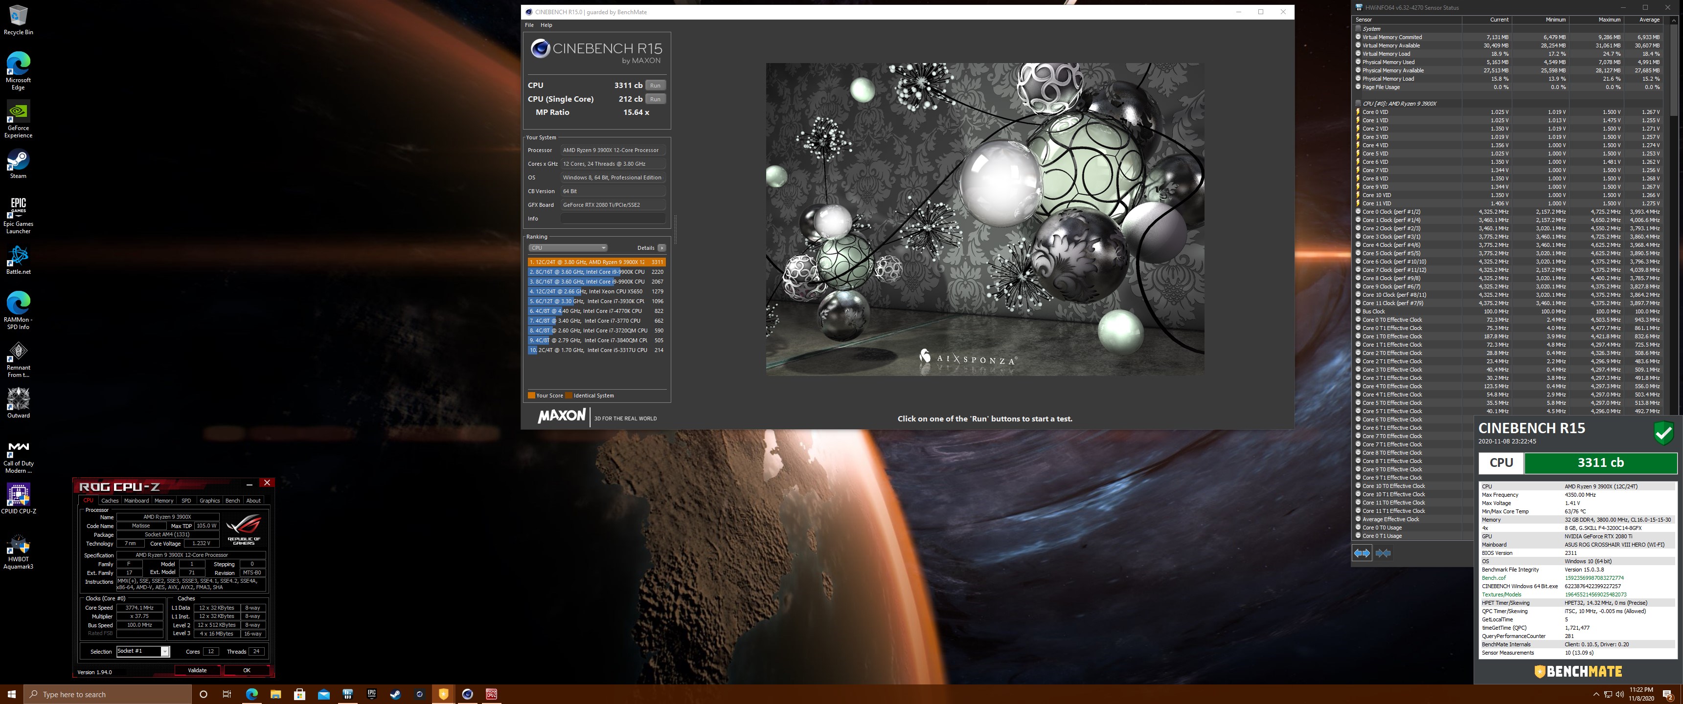The width and height of the screenshot is (1683, 704).
Task: Switch to the Mainboard tab in CPU-Z
Action: (136, 500)
